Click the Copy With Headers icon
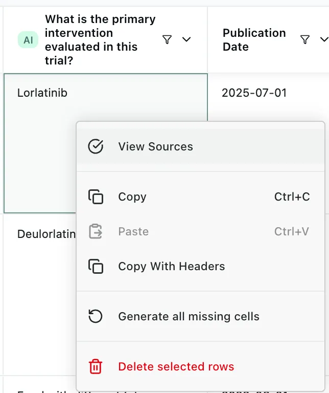This screenshot has height=393, width=329. [x=96, y=266]
